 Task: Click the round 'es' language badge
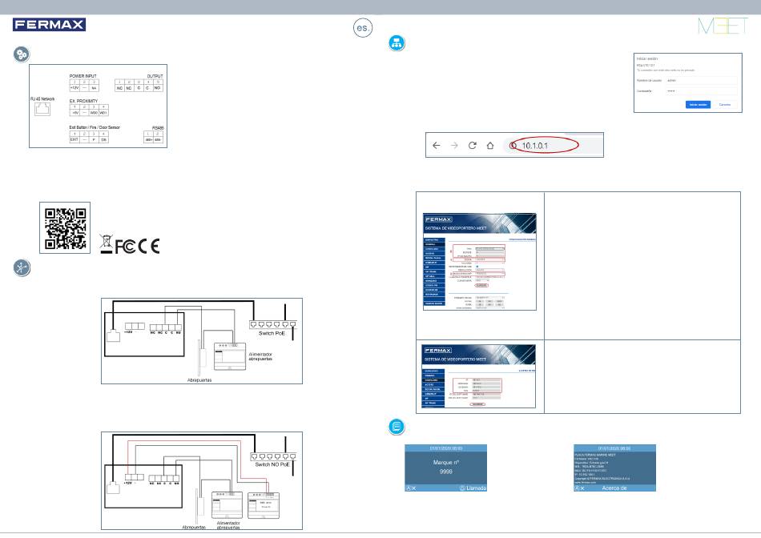click(363, 28)
